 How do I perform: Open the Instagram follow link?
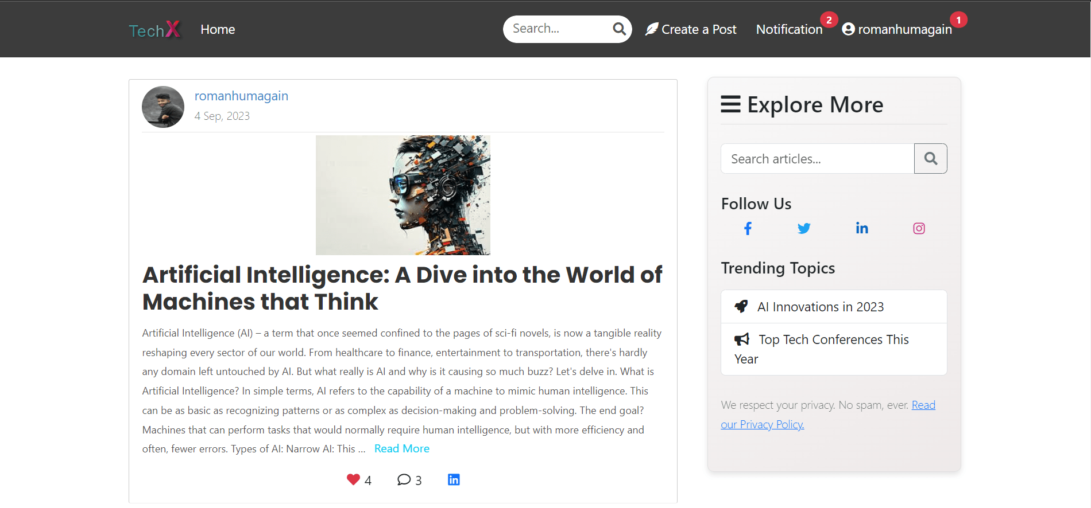(919, 228)
